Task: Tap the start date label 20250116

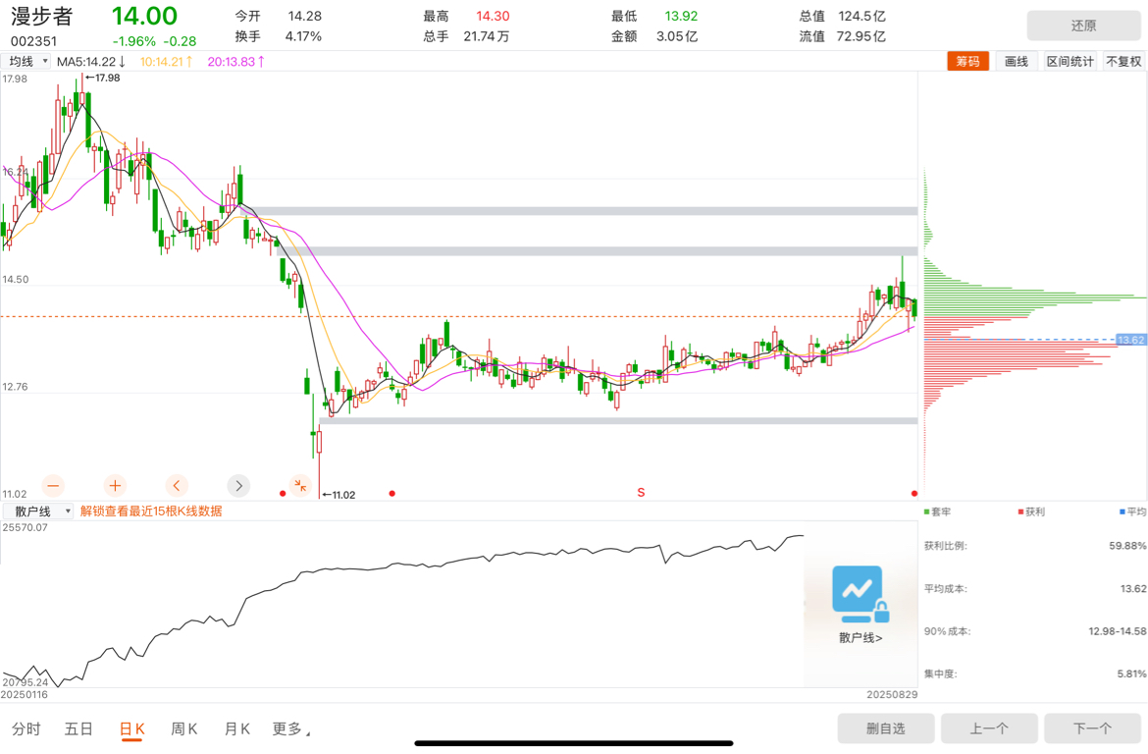Action: click(26, 694)
